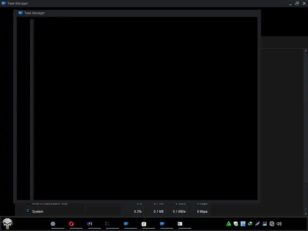Open the shield security tray icon
Image resolution: width=308 pixels, height=231 pixels.
pos(236,224)
